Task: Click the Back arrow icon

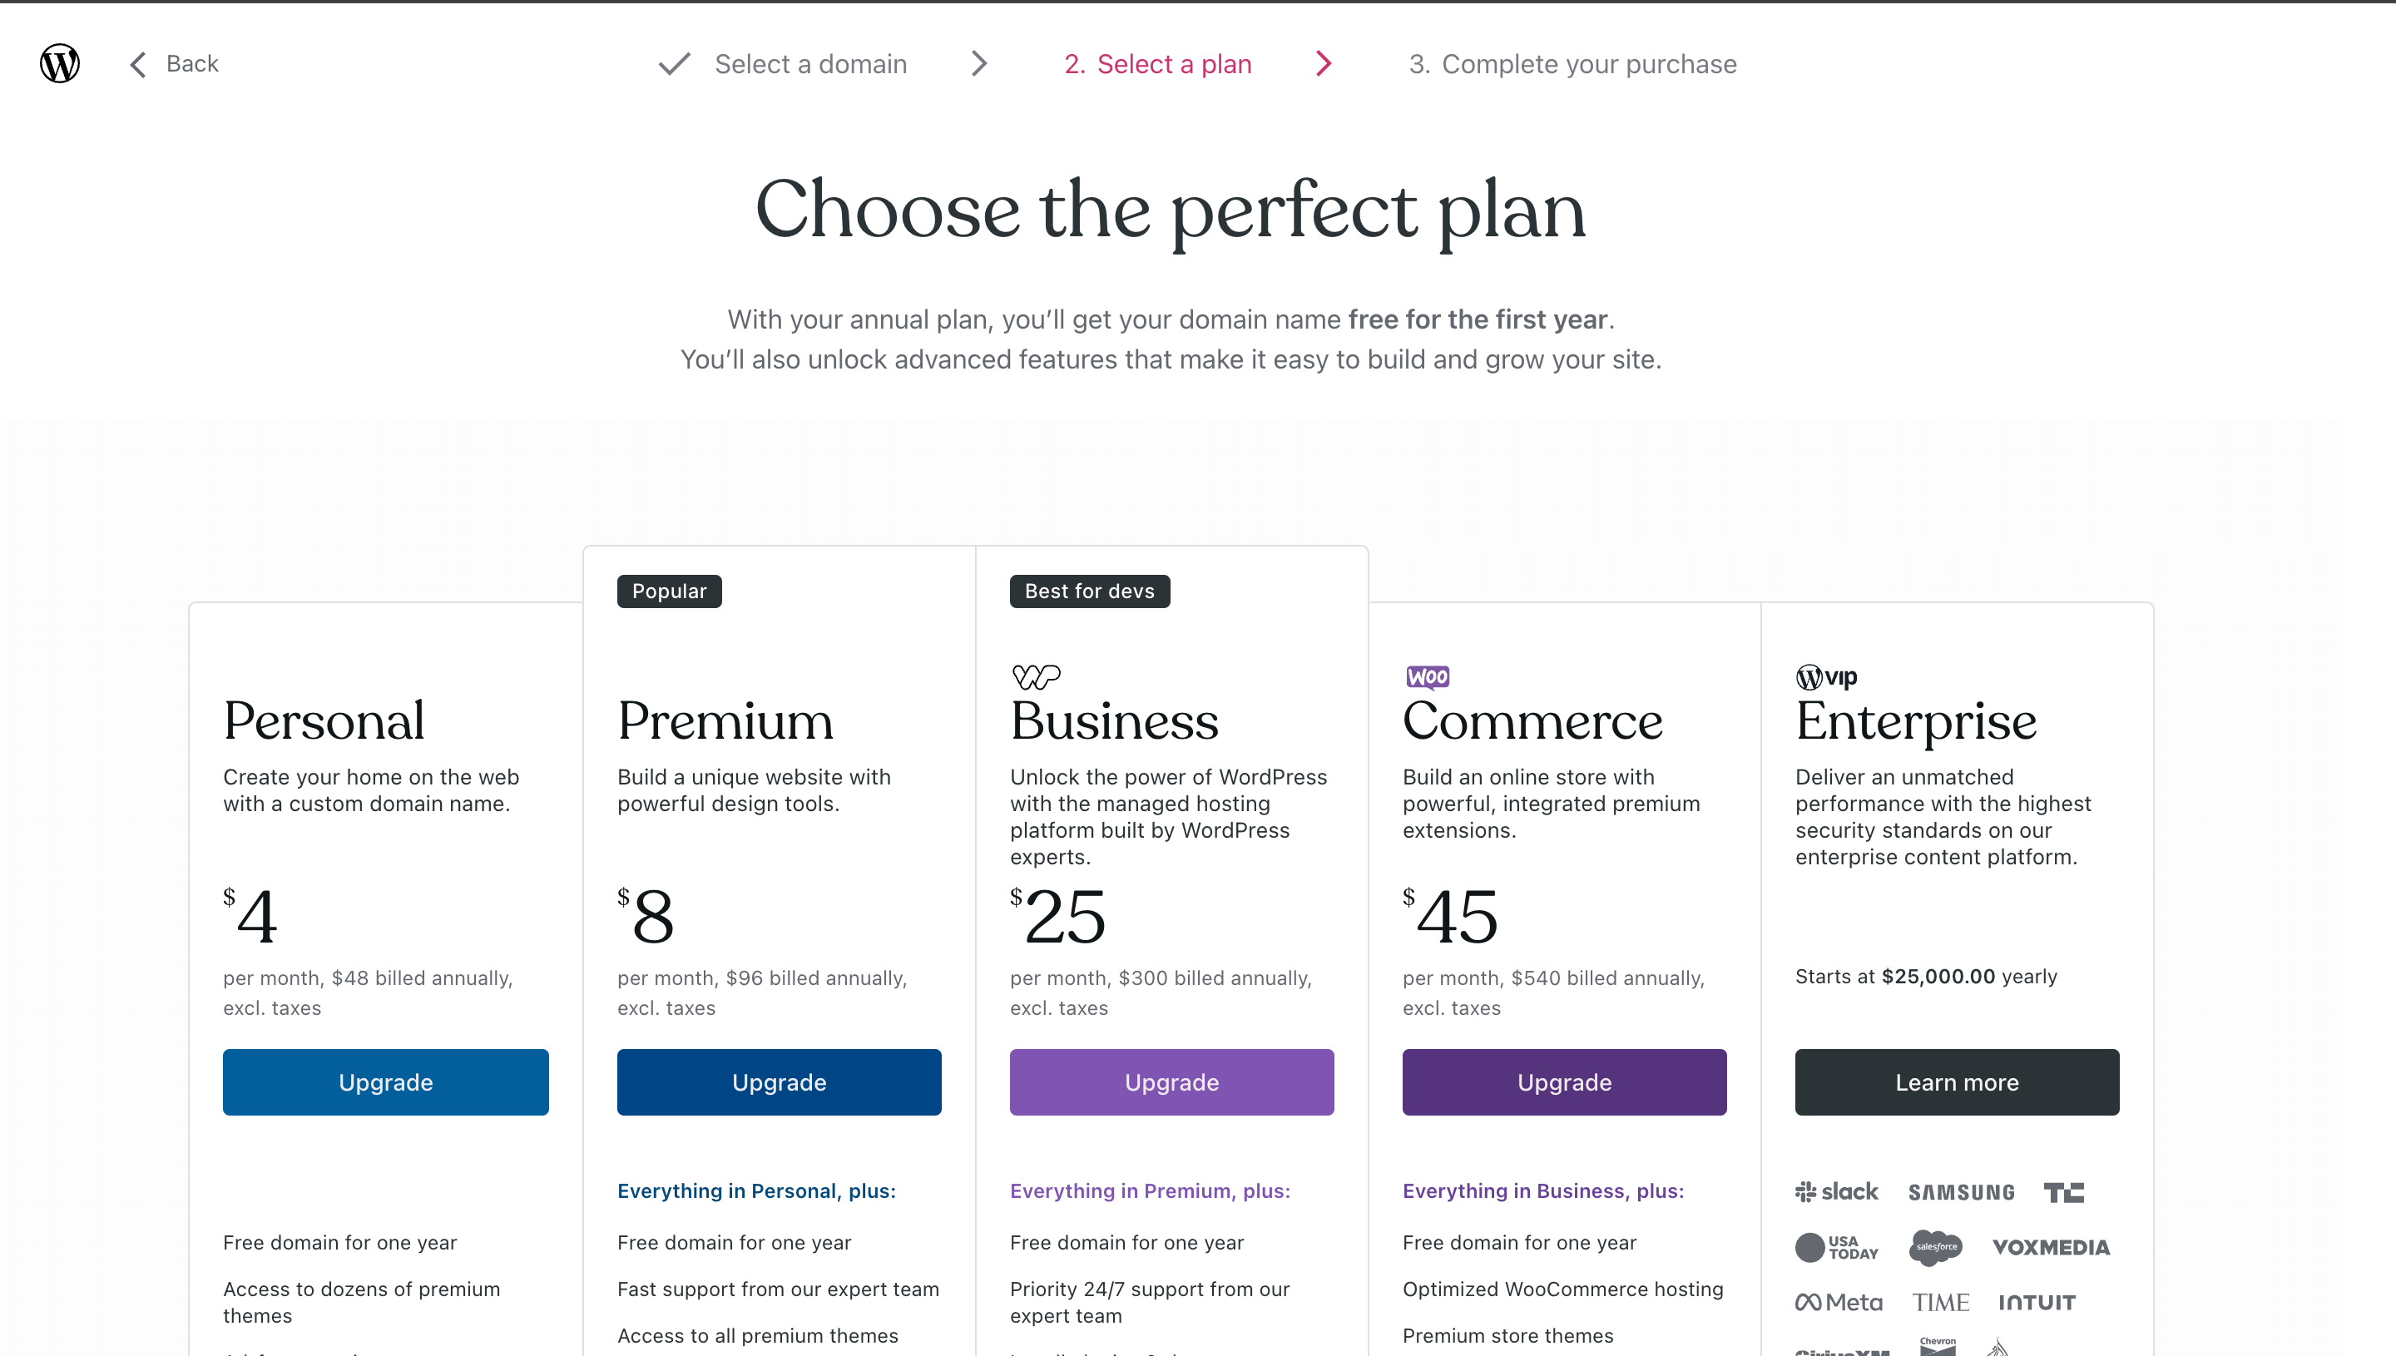Action: [x=138, y=64]
